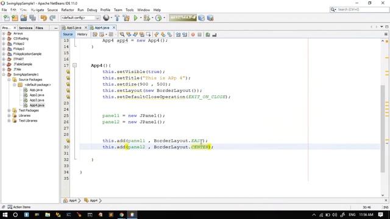Select App.java in the project tree
The width and height of the screenshot is (390, 219).
(36, 90)
